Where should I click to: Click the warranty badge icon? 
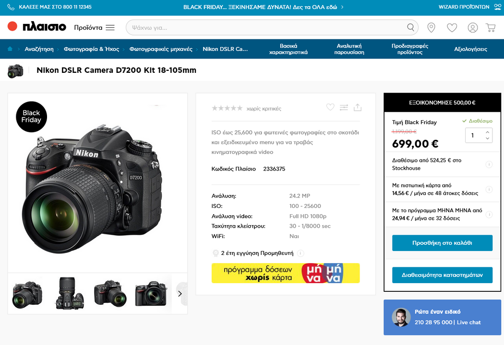216,253
